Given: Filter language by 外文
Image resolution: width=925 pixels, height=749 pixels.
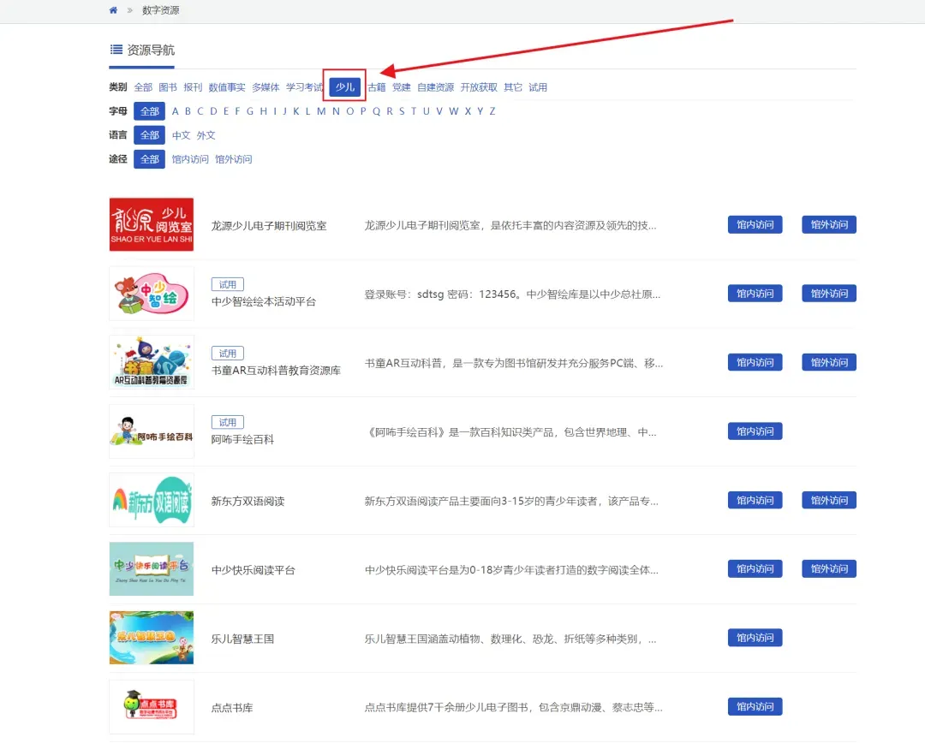Looking at the screenshot, I should click(206, 135).
